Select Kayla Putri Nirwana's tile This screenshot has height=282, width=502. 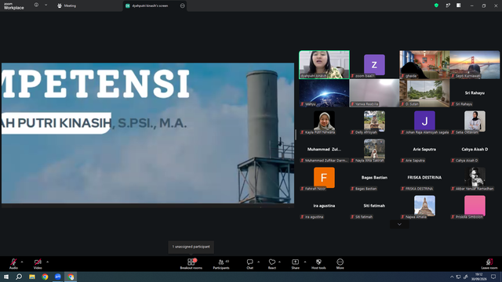coord(324,121)
